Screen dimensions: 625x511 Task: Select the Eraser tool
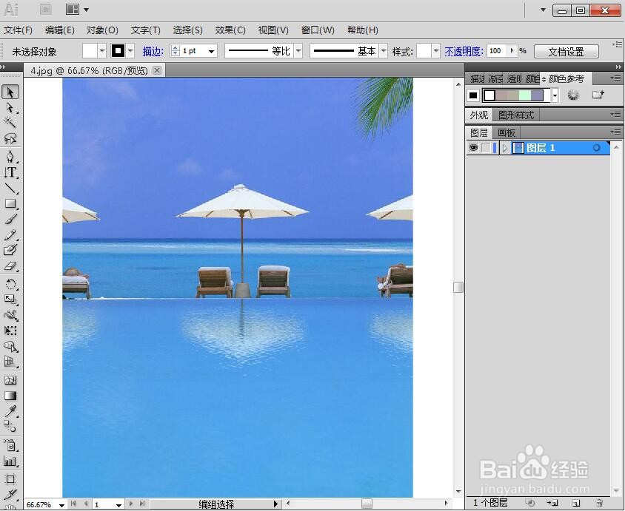(x=10, y=265)
